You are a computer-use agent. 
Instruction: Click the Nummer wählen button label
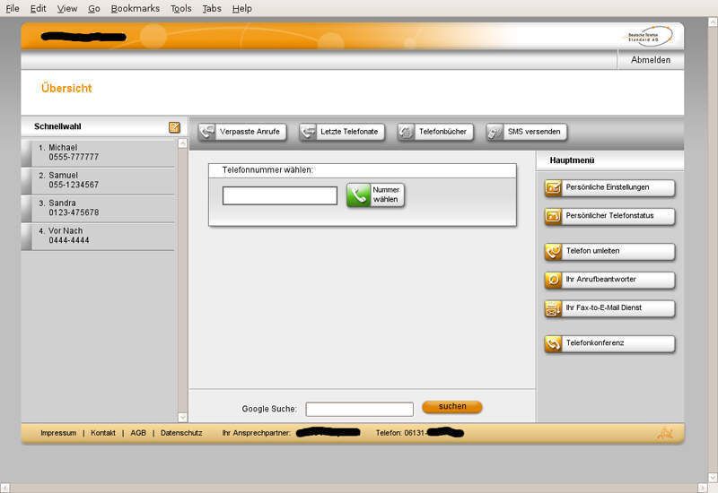(x=386, y=195)
